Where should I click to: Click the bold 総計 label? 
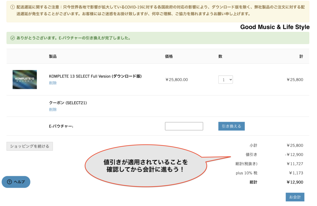(253, 182)
